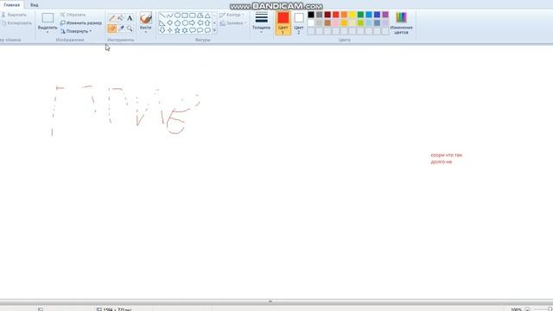Screen dimensions: 553x311
Task: Choose the Down arrow shape
Action: [x=162, y=30]
